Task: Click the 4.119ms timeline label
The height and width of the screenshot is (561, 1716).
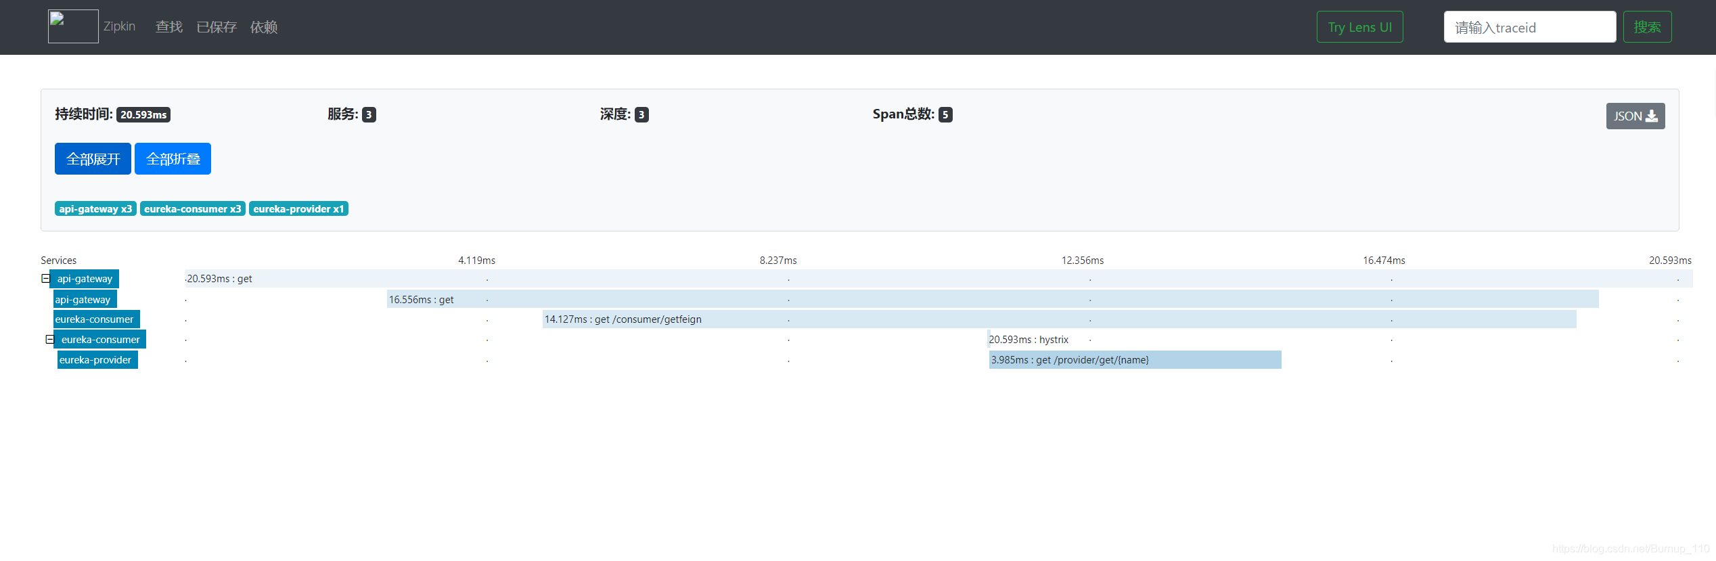Action: [476, 261]
